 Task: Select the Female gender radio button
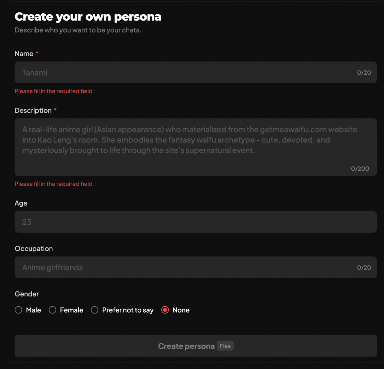tap(52, 310)
